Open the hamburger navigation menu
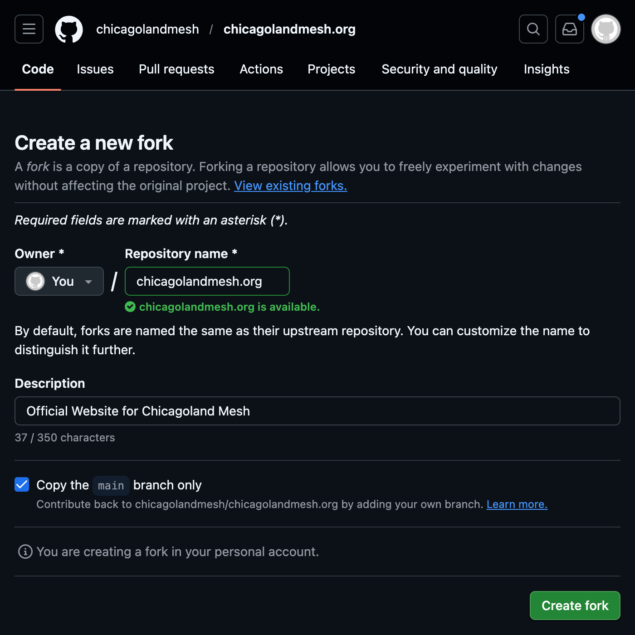635x635 pixels. [28, 29]
